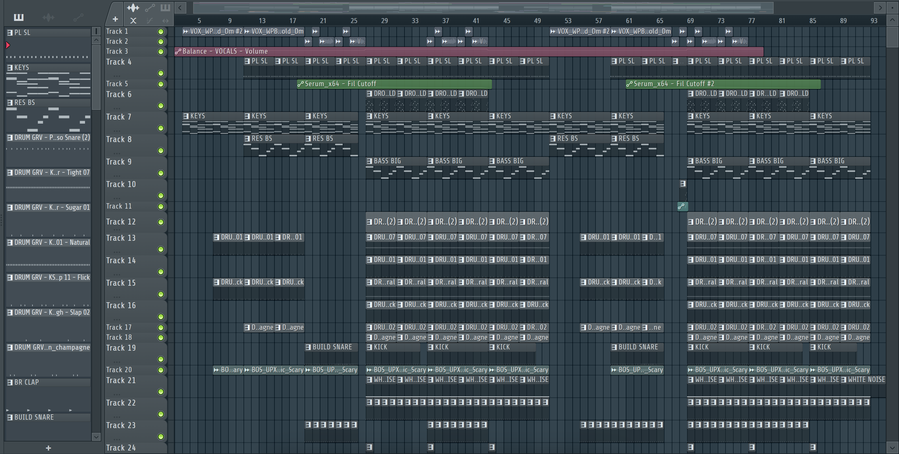Click the Track 4 label
Viewport: 899px width, 454px height.
click(119, 62)
